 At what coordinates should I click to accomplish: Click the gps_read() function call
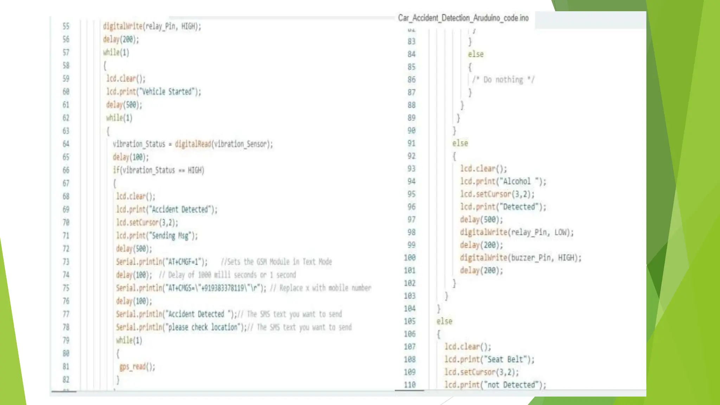pos(137,367)
